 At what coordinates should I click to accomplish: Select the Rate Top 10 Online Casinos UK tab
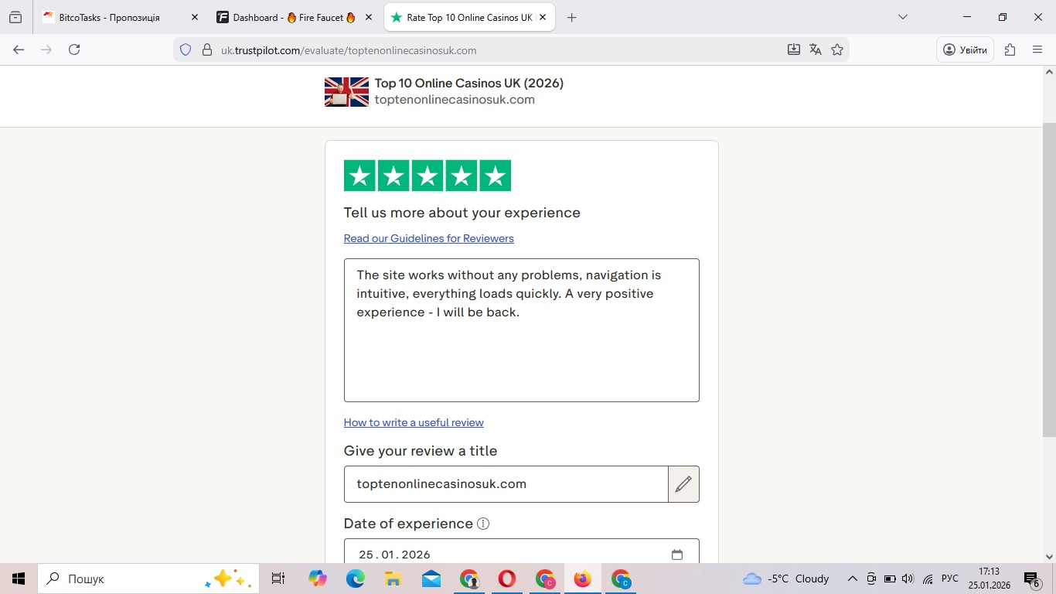pos(469,17)
